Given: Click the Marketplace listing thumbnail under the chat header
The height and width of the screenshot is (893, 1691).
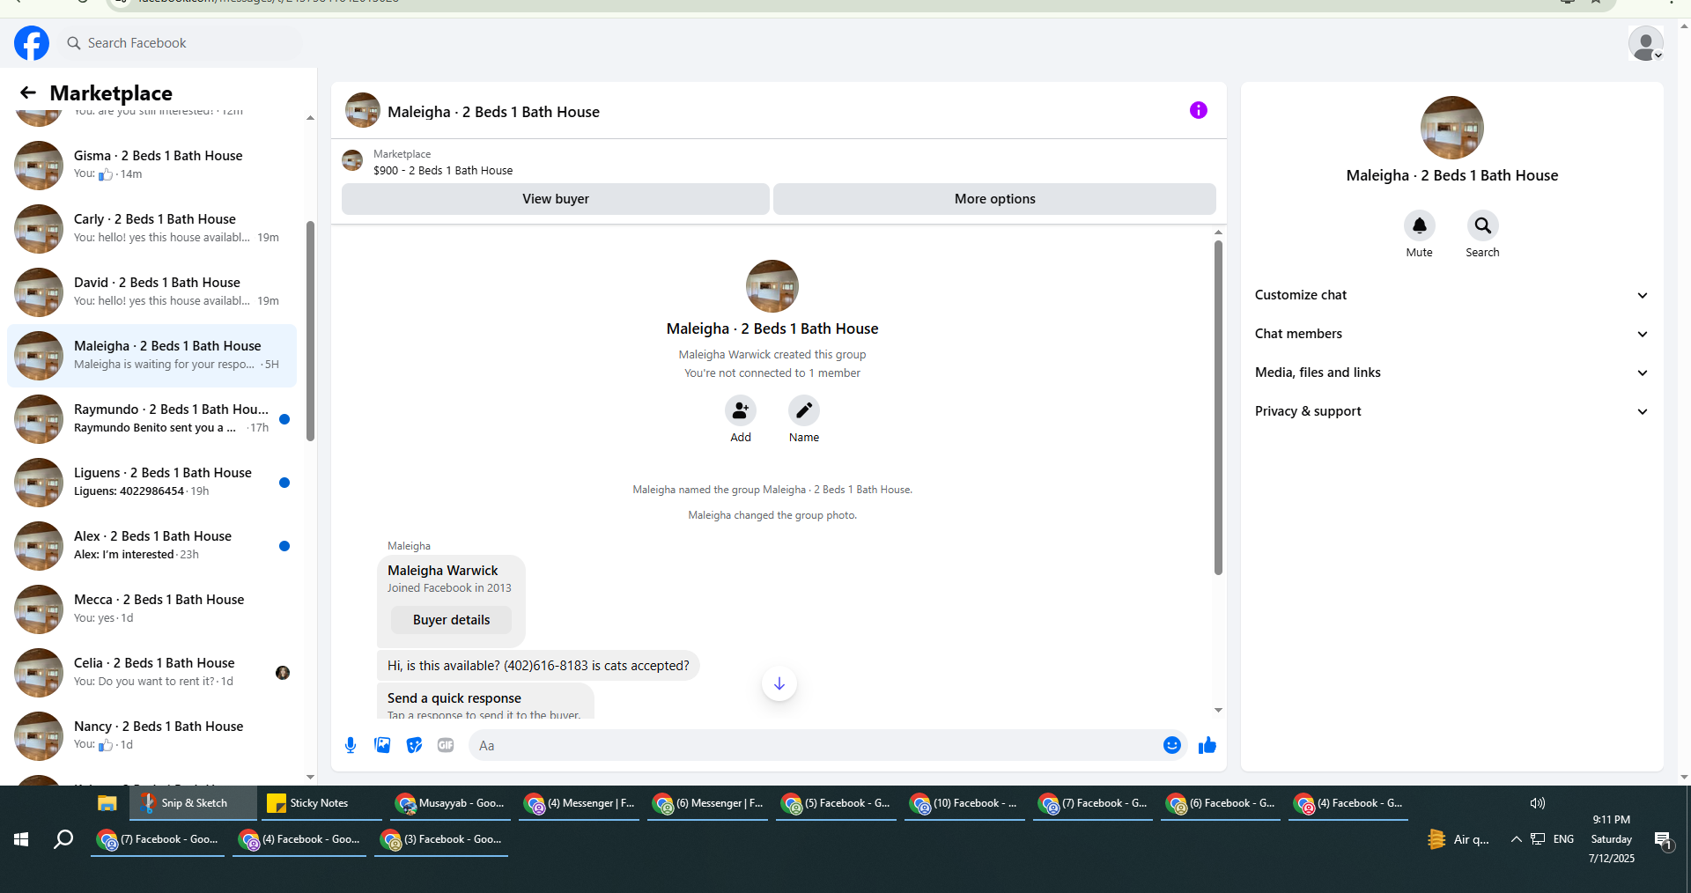Looking at the screenshot, I should [x=352, y=160].
